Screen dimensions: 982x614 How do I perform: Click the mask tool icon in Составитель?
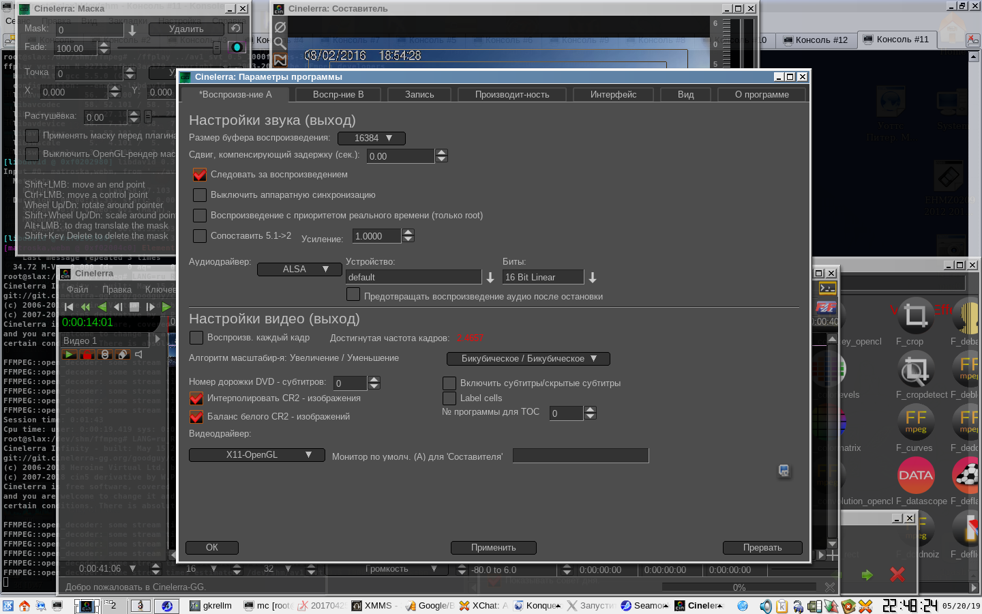[280, 60]
